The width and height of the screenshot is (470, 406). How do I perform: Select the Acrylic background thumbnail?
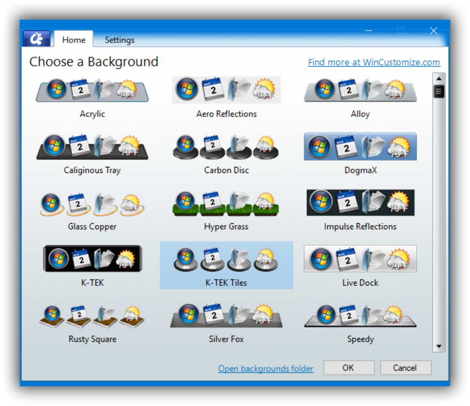tap(92, 90)
